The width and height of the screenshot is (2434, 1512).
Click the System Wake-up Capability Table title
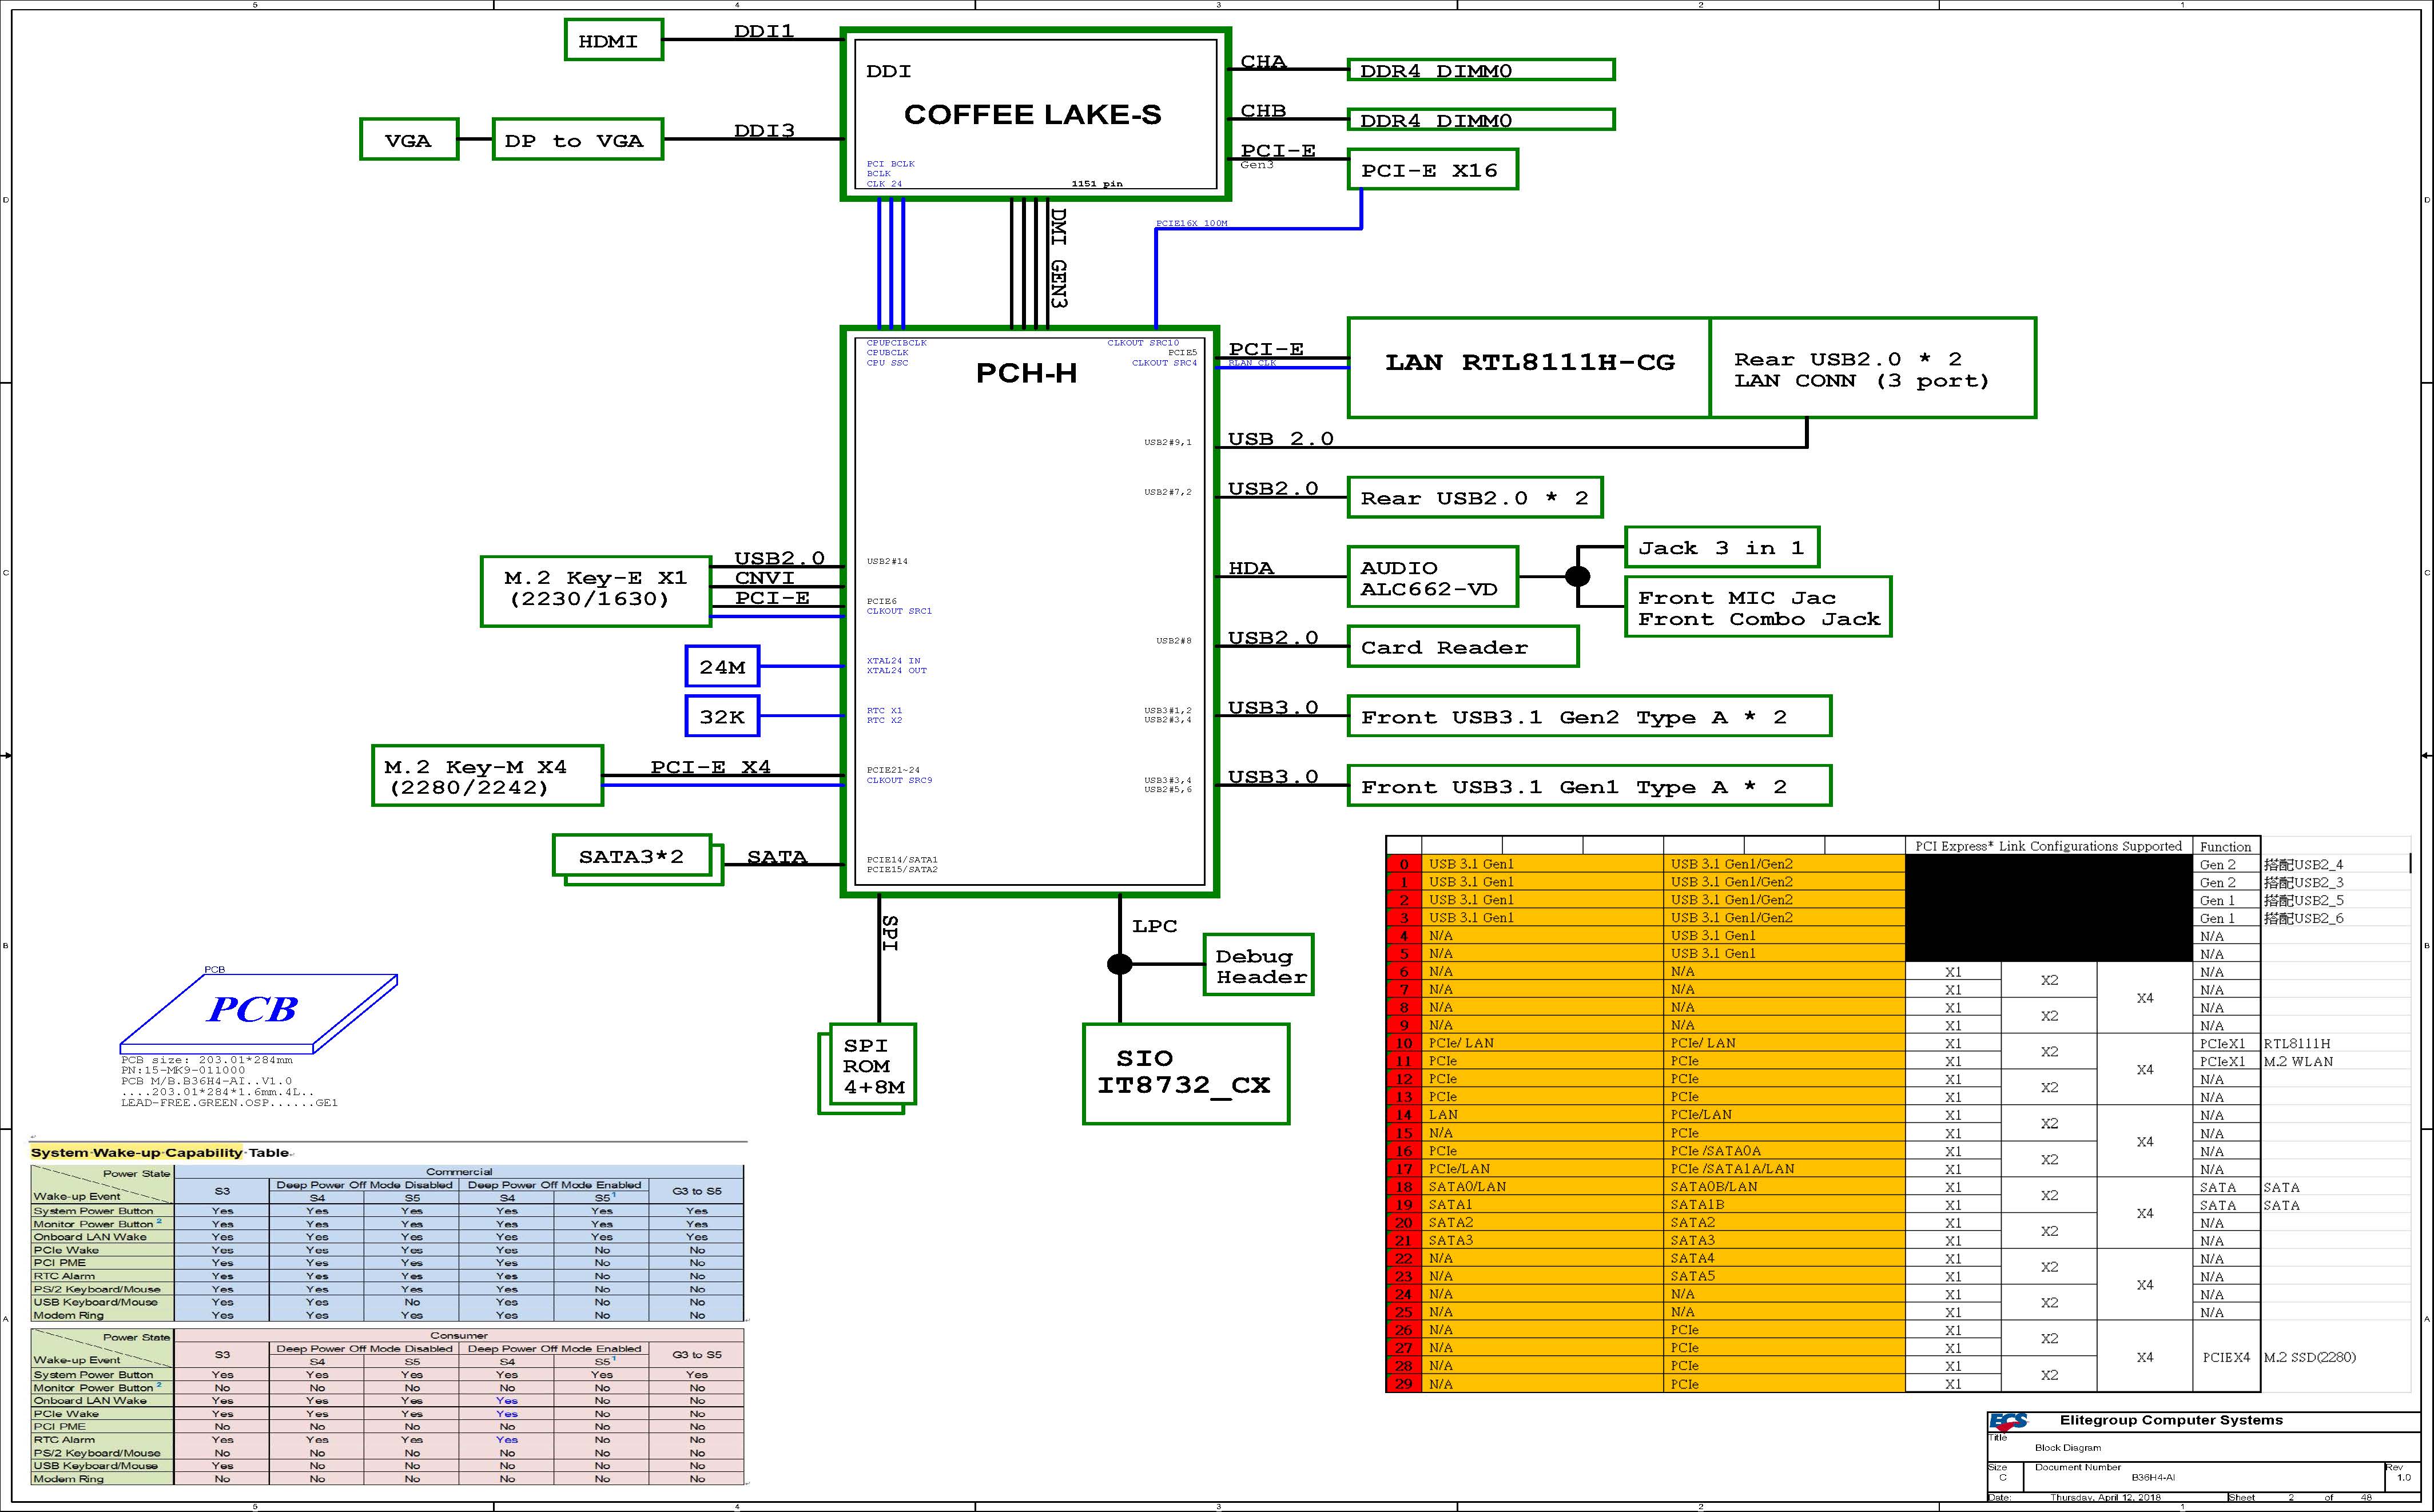pos(160,1152)
